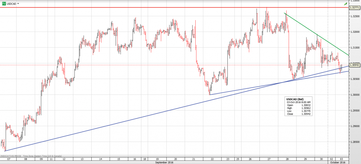Click the 1.29000 level on price axis
Viewport: 361px width, 164px height.
pyautogui.click(x=354, y=126)
